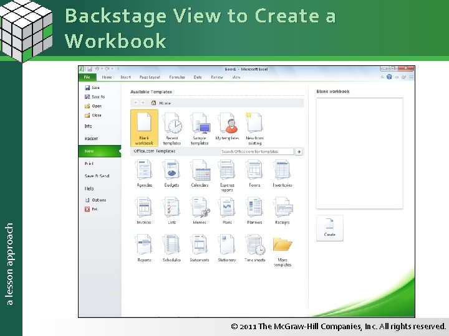Switch to the Page Layout tab
Viewport: 449px width, 336px height.
[150, 77]
